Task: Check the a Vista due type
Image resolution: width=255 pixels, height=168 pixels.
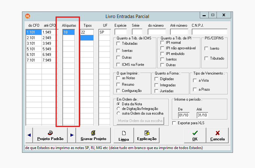Action: pyautogui.click(x=195, y=80)
